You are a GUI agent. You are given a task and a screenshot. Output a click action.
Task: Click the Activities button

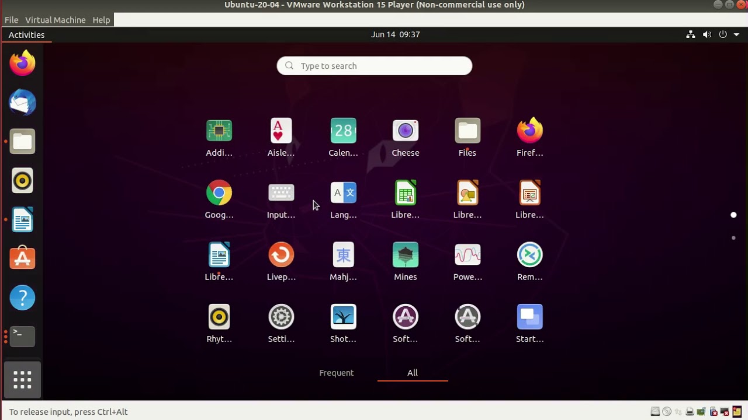pyautogui.click(x=26, y=35)
